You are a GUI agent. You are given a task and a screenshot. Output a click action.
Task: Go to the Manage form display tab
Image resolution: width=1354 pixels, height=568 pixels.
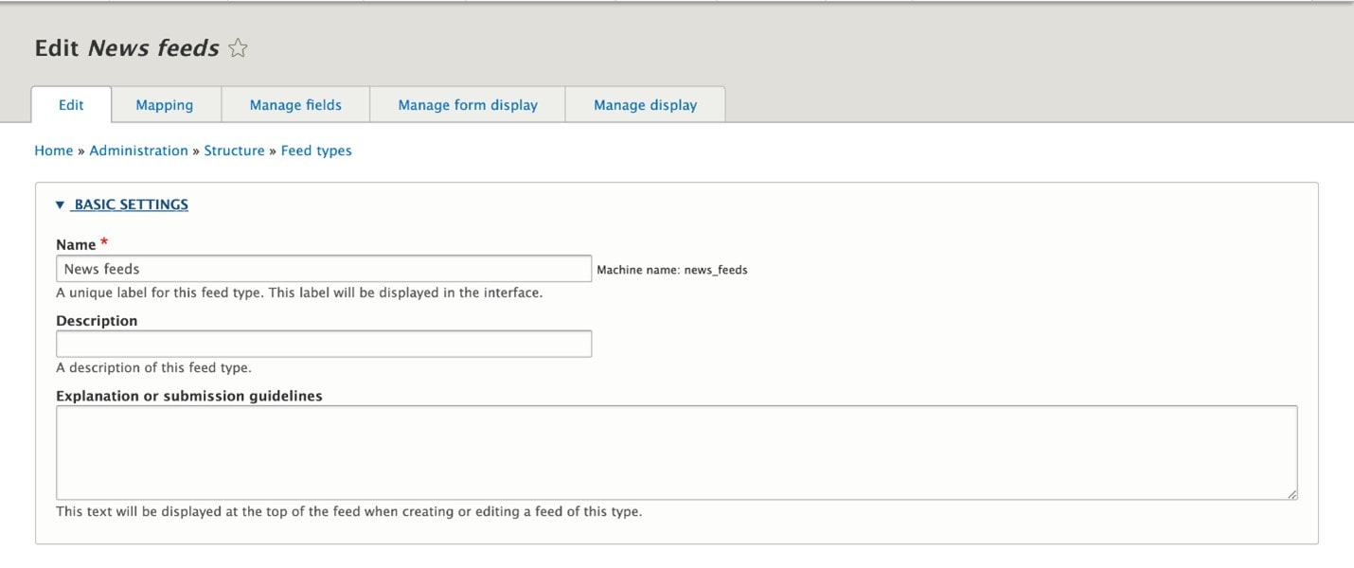click(x=468, y=105)
